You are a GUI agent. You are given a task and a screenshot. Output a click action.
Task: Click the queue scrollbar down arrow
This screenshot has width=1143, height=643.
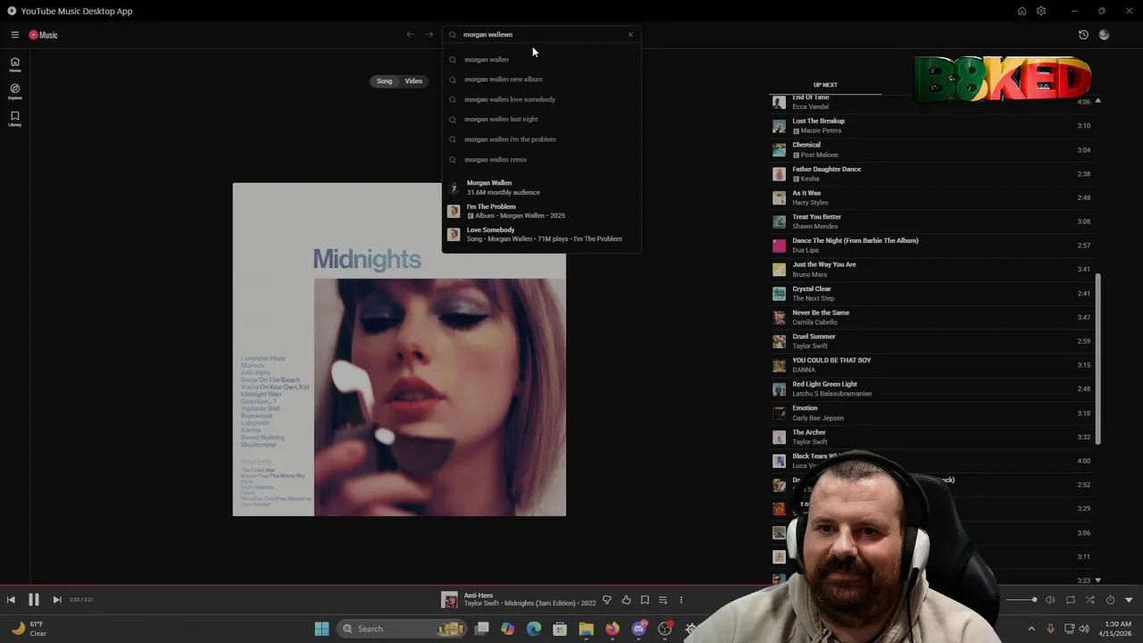1098,580
